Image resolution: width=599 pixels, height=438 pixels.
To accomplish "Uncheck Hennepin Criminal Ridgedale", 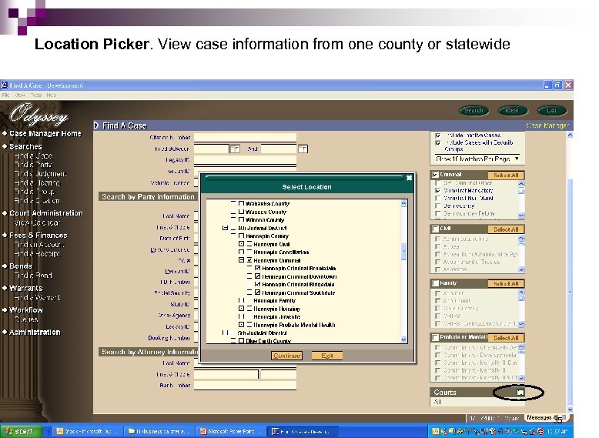I will (x=257, y=285).
